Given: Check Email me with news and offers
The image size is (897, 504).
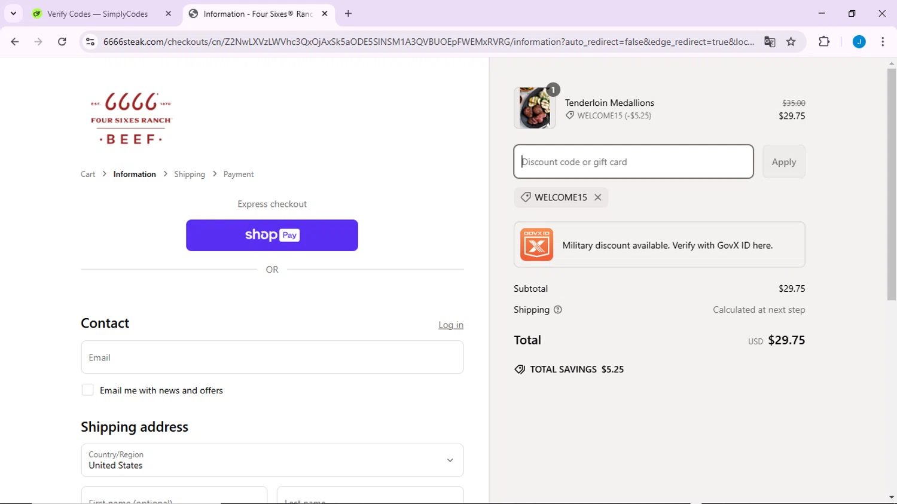Looking at the screenshot, I should click(x=87, y=390).
